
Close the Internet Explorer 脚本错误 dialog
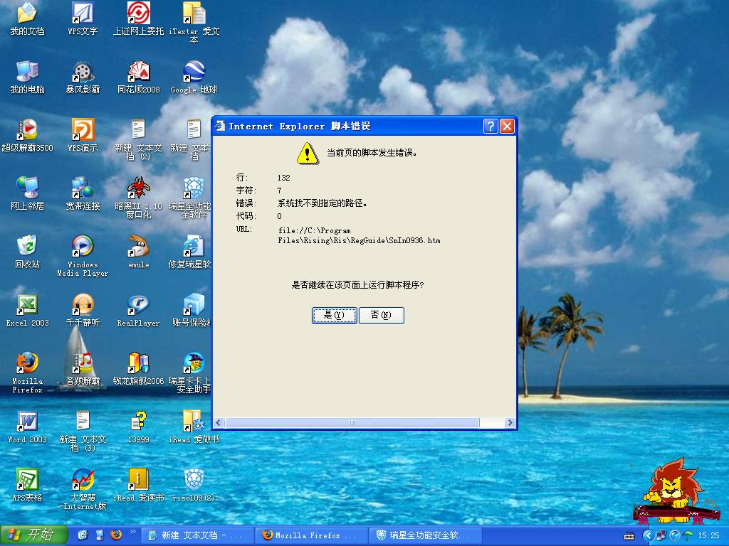click(x=507, y=127)
